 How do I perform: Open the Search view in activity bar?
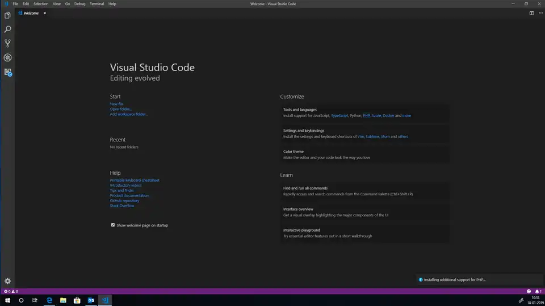click(7, 29)
